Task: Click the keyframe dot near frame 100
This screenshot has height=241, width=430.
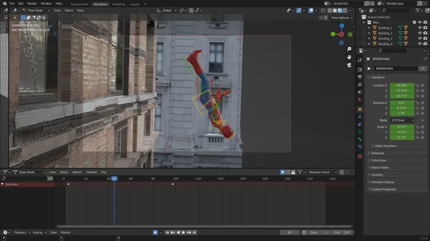Action: (x=173, y=184)
